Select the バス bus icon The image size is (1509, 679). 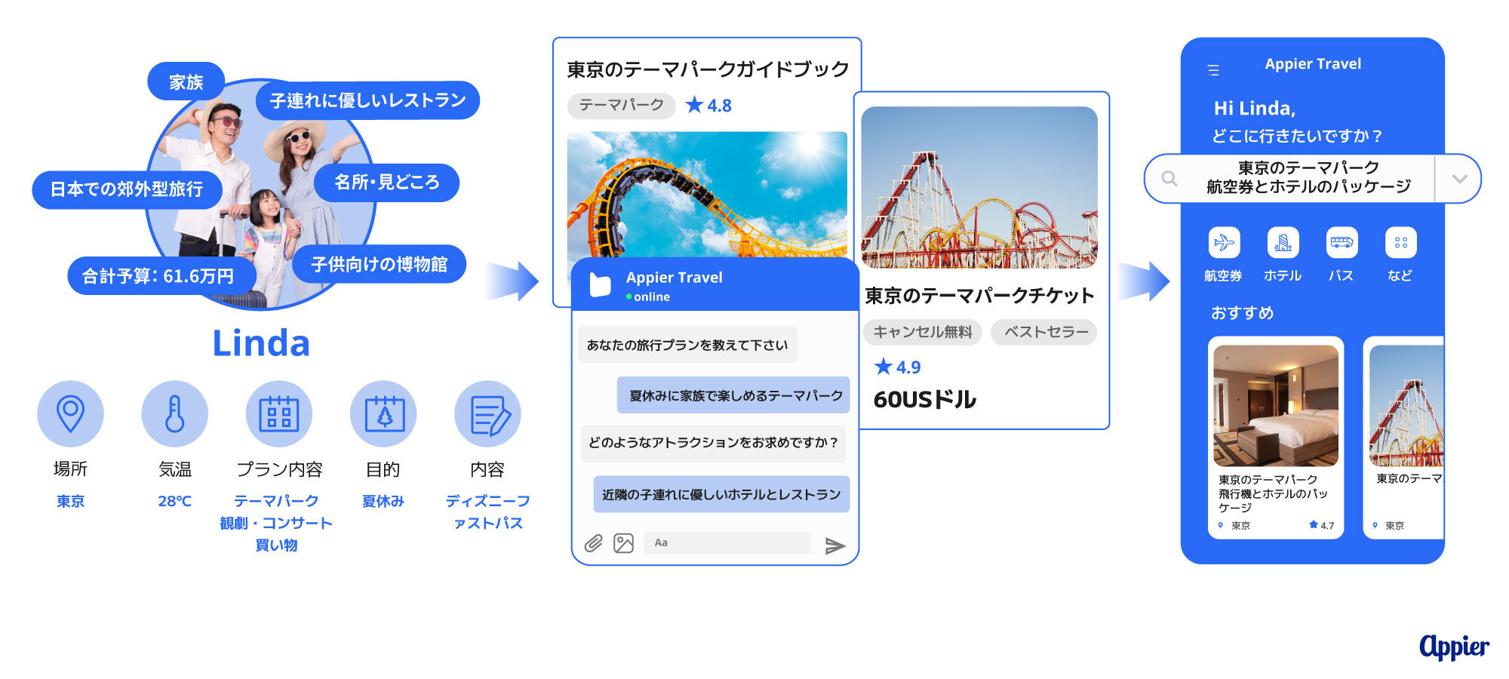click(x=1342, y=243)
